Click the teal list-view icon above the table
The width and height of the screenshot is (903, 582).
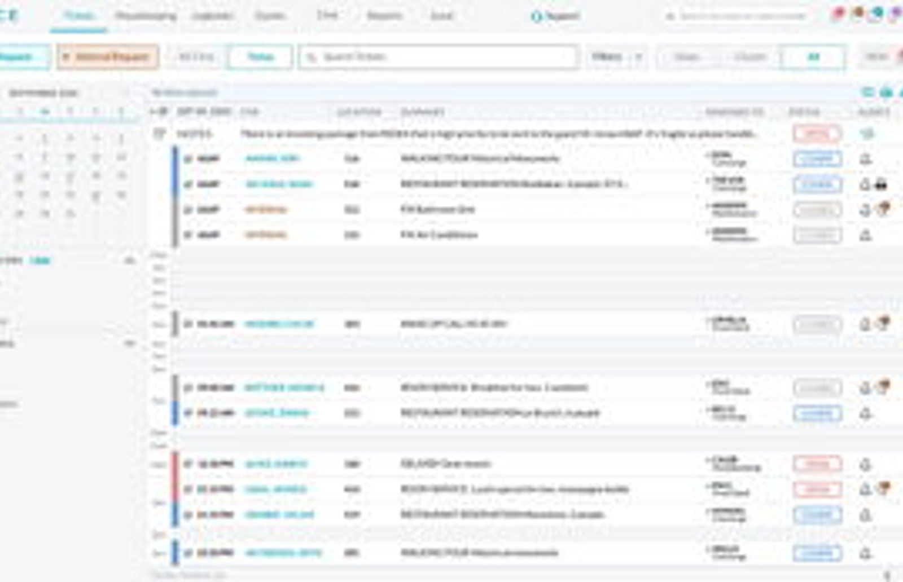[x=867, y=92]
